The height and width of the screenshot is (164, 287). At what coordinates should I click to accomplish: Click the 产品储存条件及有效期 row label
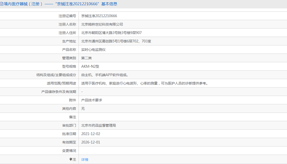(x=58, y=92)
